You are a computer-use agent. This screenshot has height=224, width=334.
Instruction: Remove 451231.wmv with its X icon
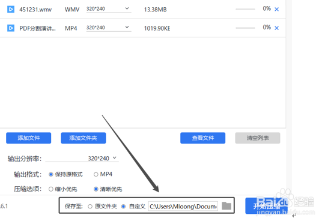pyautogui.click(x=276, y=10)
